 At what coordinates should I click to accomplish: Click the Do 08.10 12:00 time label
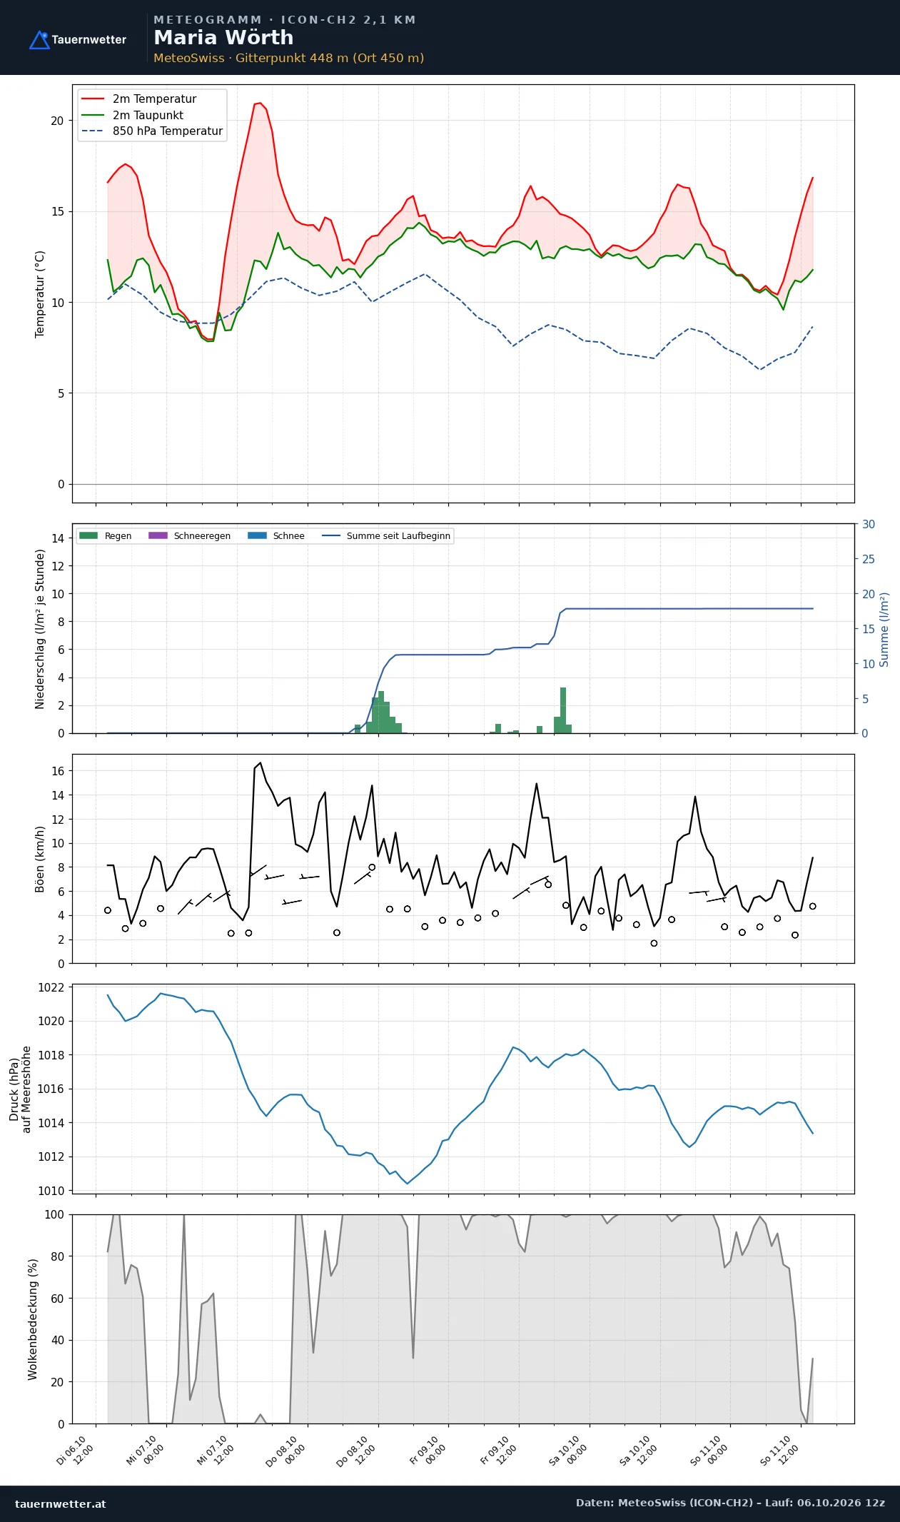point(356,1451)
